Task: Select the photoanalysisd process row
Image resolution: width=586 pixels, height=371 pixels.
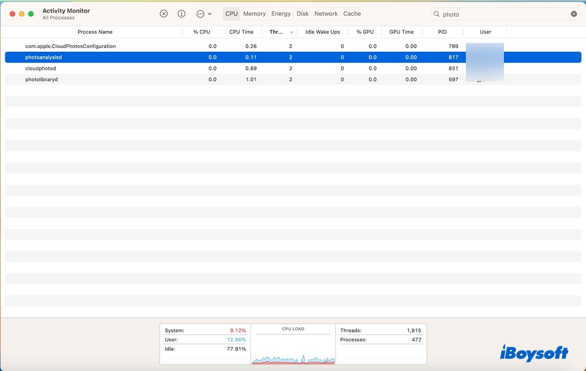Action: point(293,57)
